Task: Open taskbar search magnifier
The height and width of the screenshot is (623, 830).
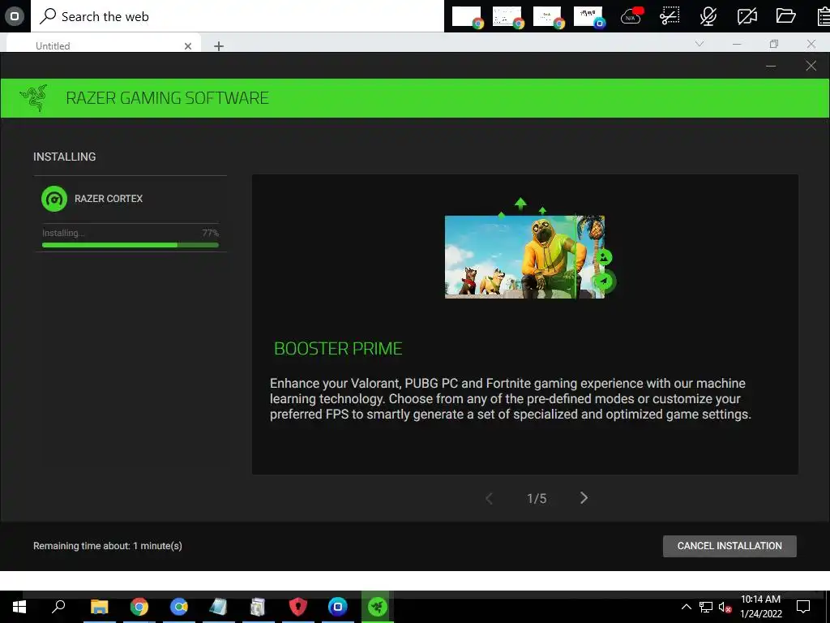Action: point(58,606)
